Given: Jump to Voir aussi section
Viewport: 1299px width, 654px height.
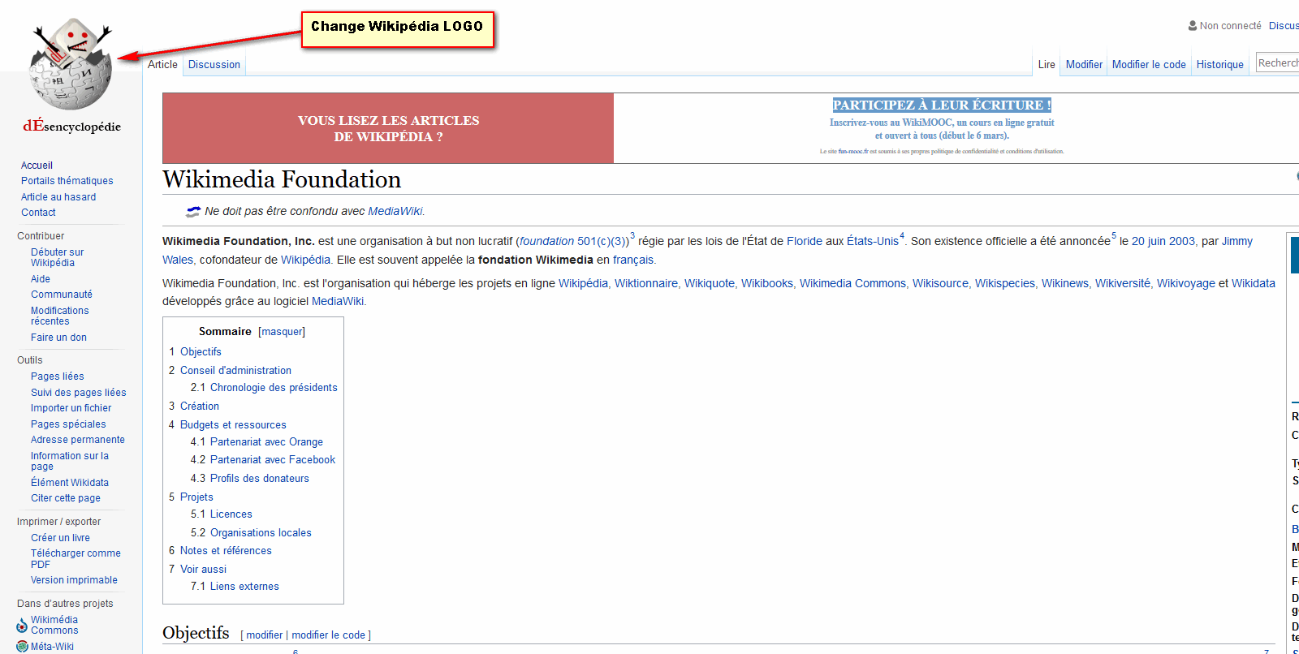Looking at the screenshot, I should [x=203, y=570].
